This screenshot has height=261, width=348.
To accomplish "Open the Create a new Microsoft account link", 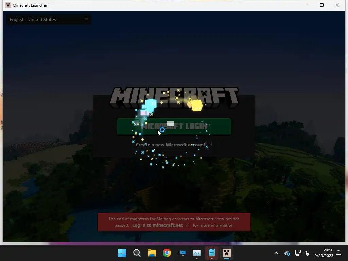I will click(x=171, y=145).
